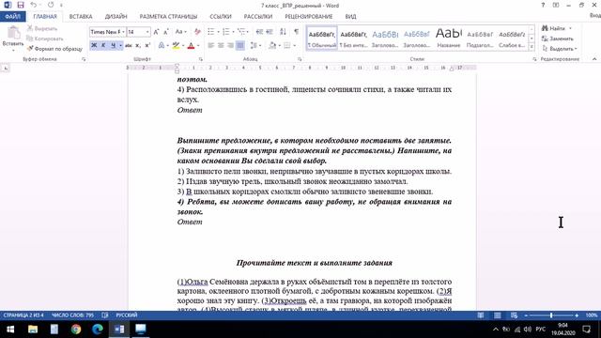Apply red font color
The image size is (601, 338).
coord(191,46)
